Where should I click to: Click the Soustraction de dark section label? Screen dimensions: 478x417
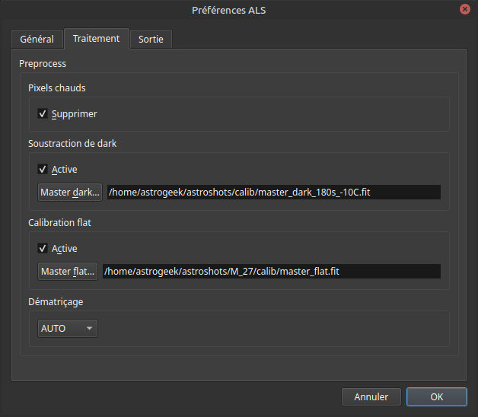coord(72,143)
